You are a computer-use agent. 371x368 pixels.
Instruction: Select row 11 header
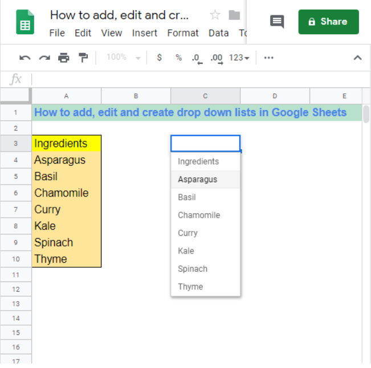click(15, 275)
